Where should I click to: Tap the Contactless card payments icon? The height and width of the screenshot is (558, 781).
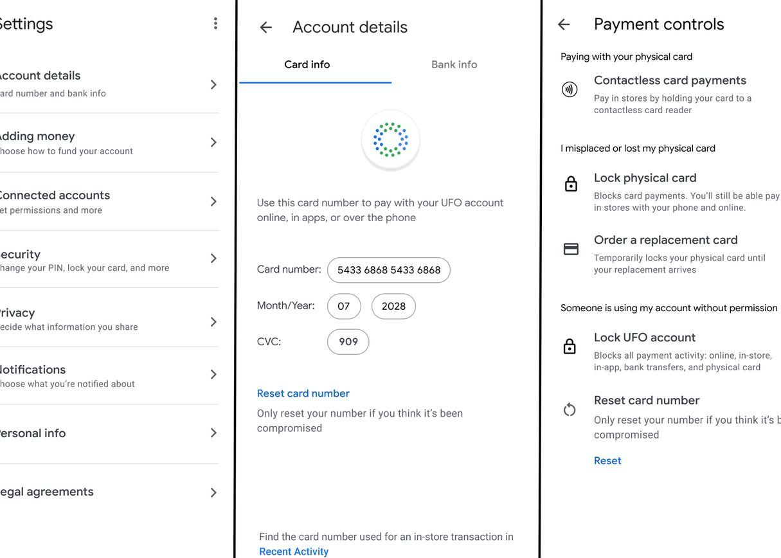click(x=570, y=89)
